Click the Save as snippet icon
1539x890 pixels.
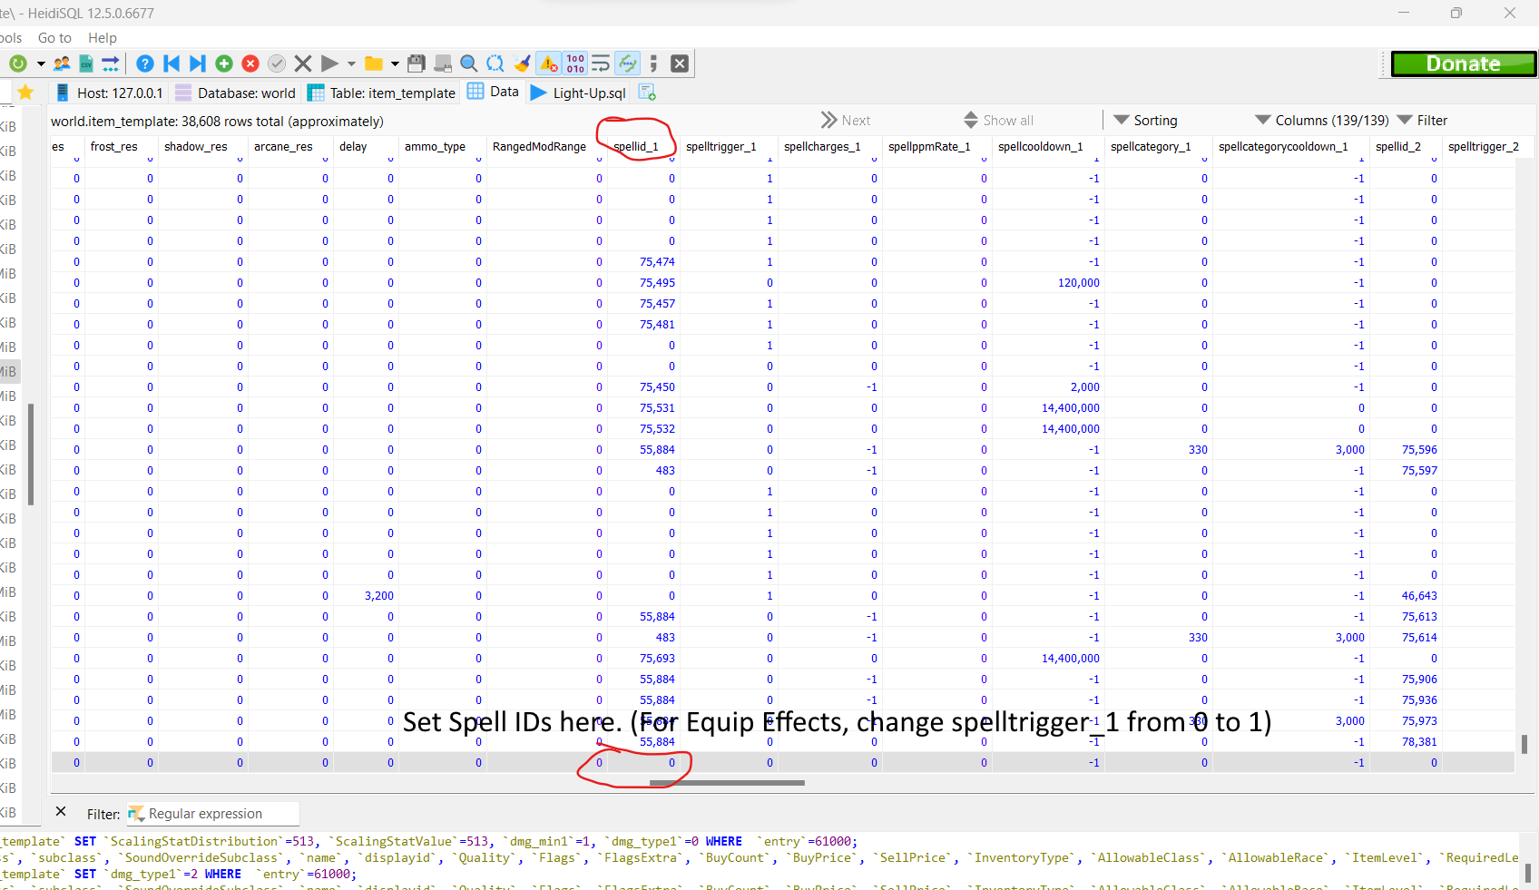pyautogui.click(x=443, y=64)
